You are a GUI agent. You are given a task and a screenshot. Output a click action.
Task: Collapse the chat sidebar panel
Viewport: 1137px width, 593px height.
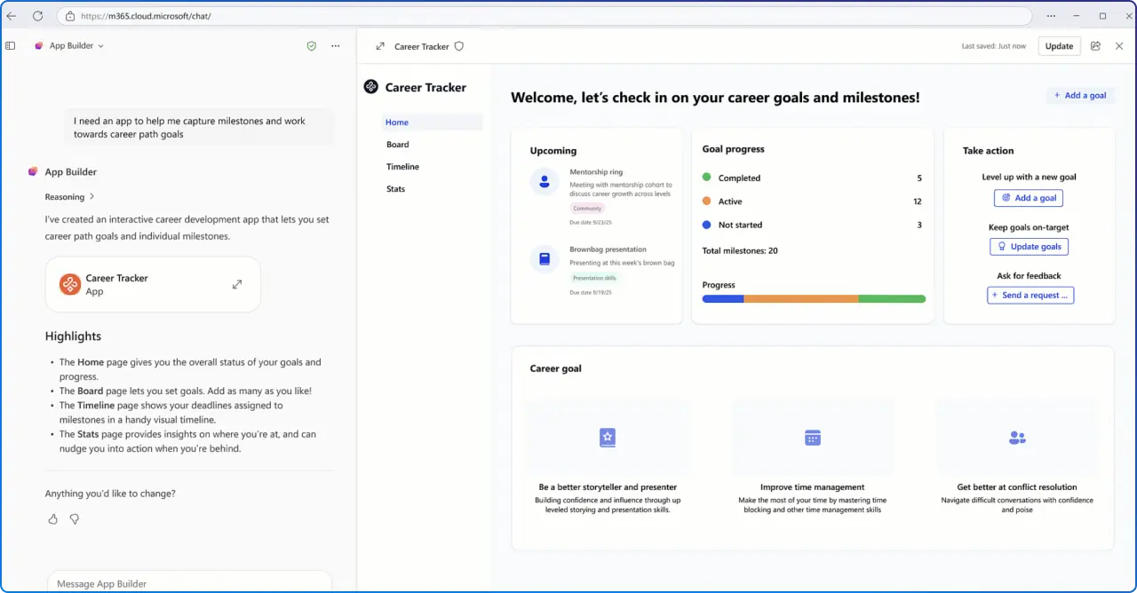(x=10, y=45)
